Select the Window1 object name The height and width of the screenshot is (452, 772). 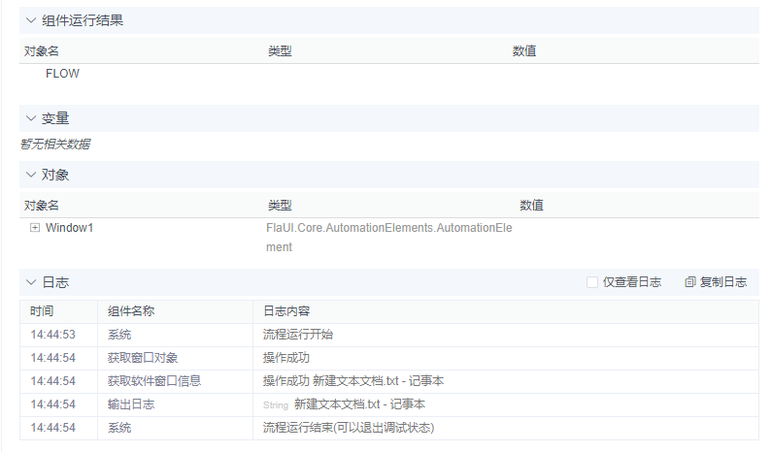(x=69, y=228)
